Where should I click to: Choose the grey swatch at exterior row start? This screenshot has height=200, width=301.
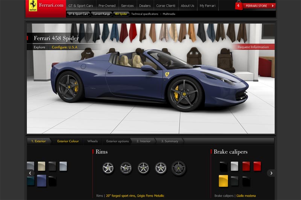(x=31, y=166)
